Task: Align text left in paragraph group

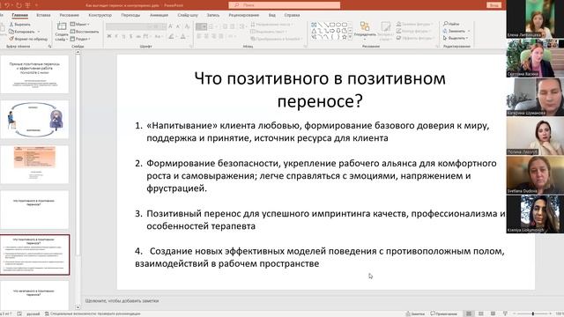Action: (199, 36)
